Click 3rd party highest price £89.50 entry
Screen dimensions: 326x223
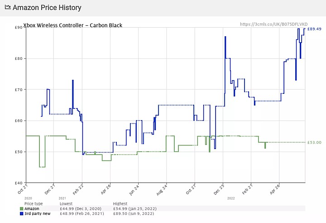tap(134, 213)
